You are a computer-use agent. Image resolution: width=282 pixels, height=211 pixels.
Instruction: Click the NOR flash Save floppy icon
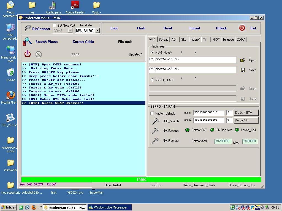point(243,70)
